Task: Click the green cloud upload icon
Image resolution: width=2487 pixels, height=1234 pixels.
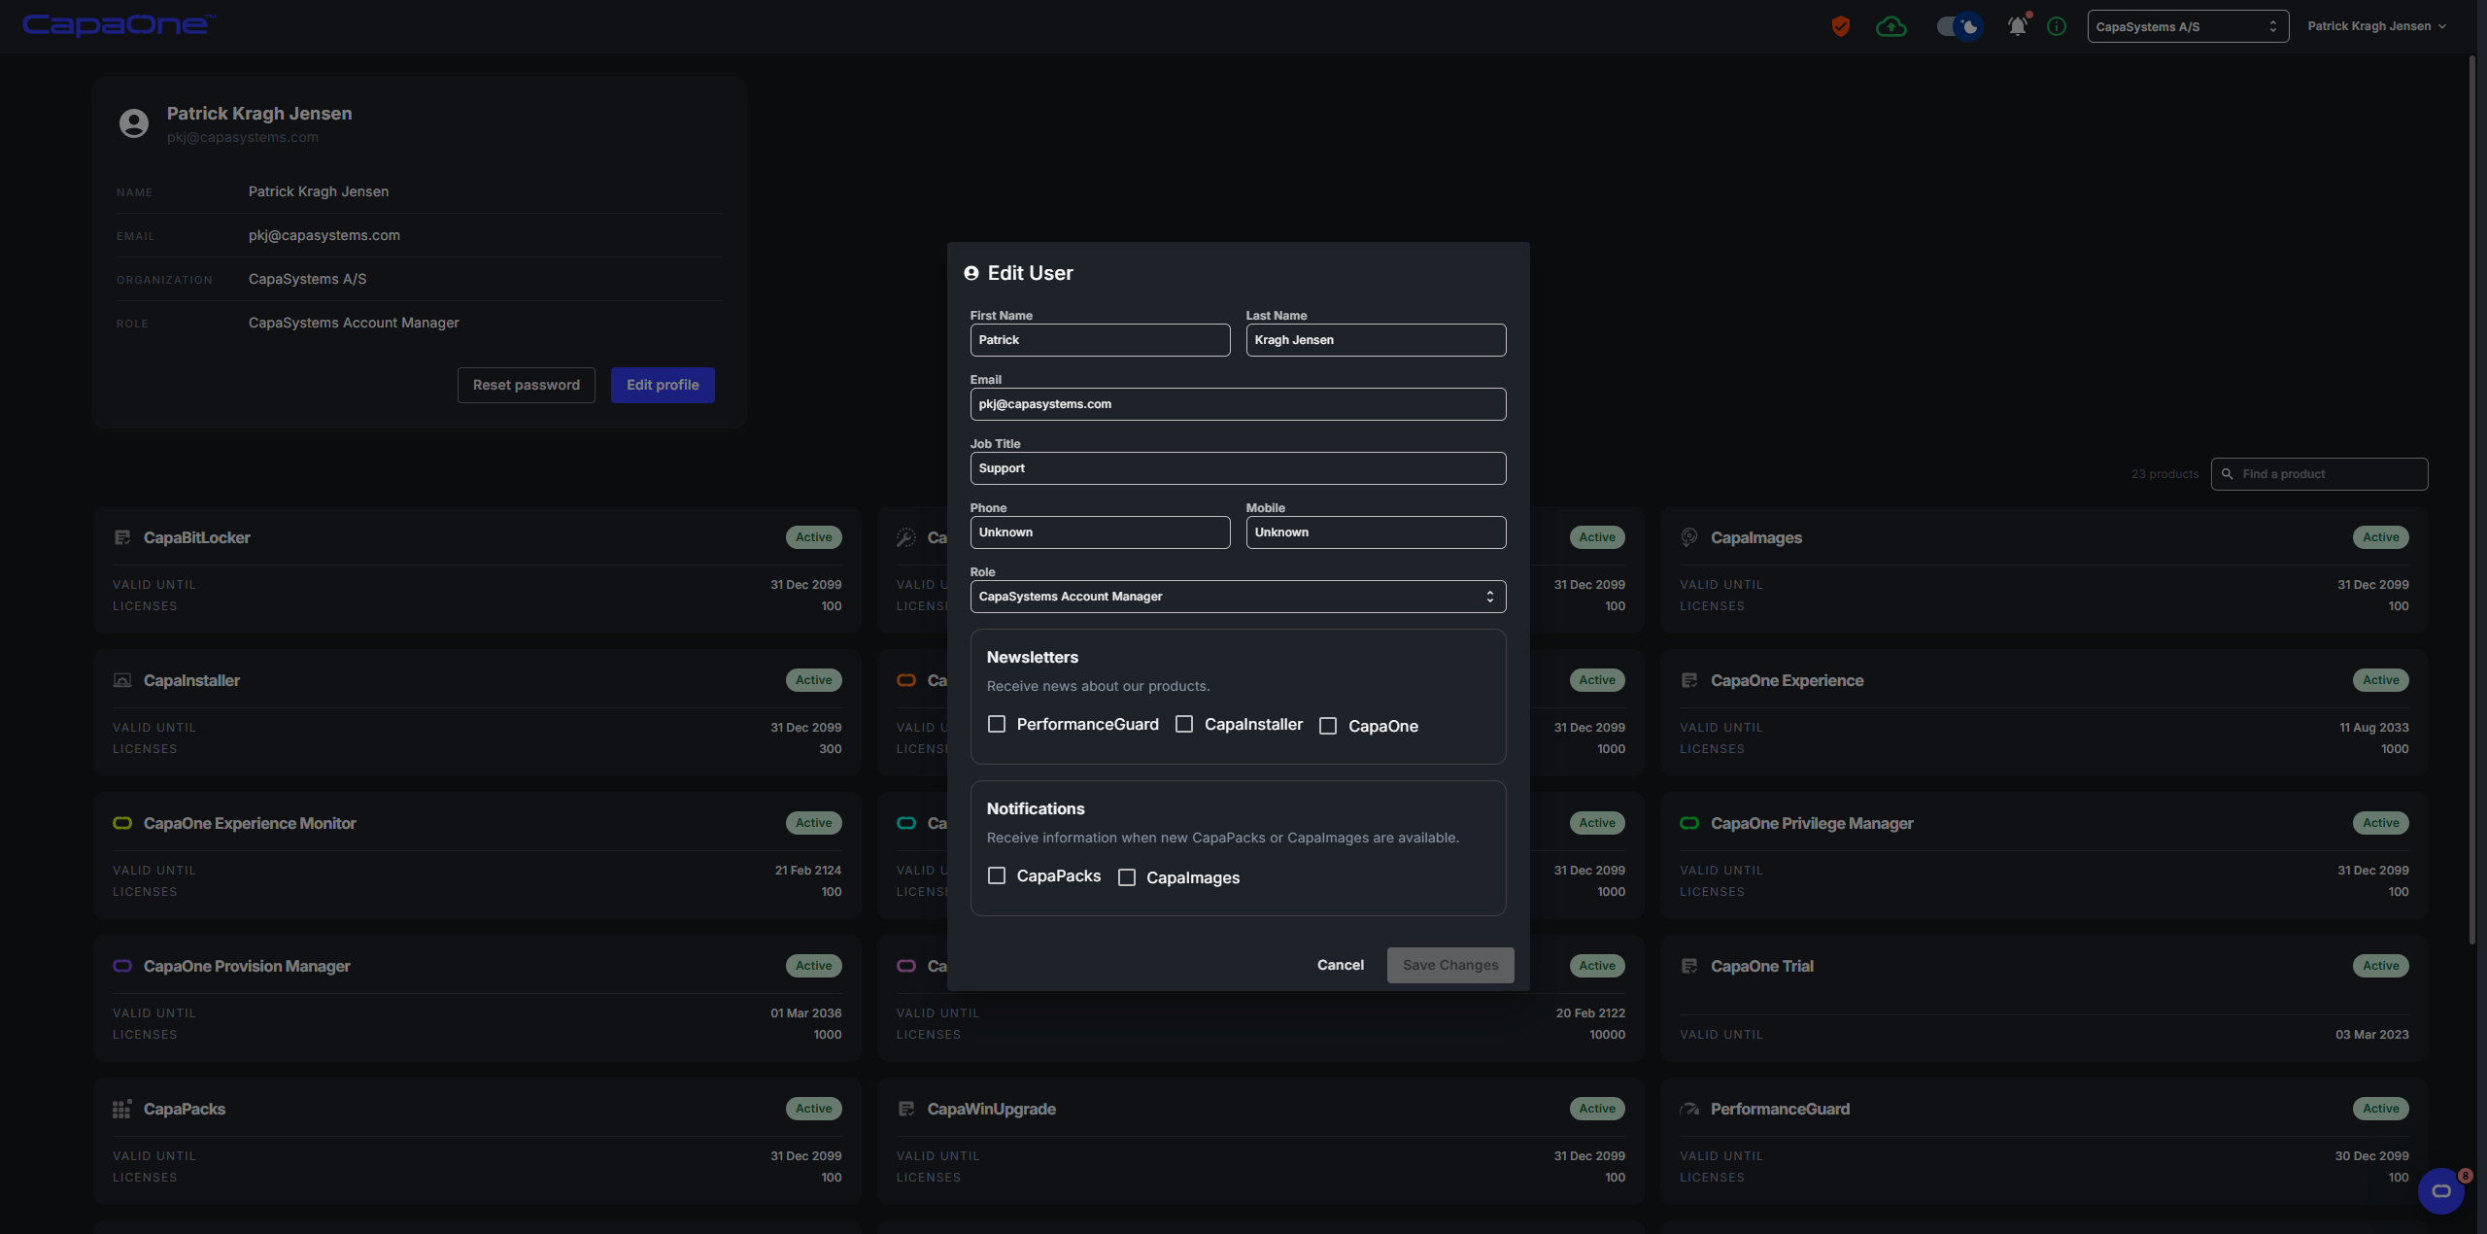Action: (x=1891, y=26)
